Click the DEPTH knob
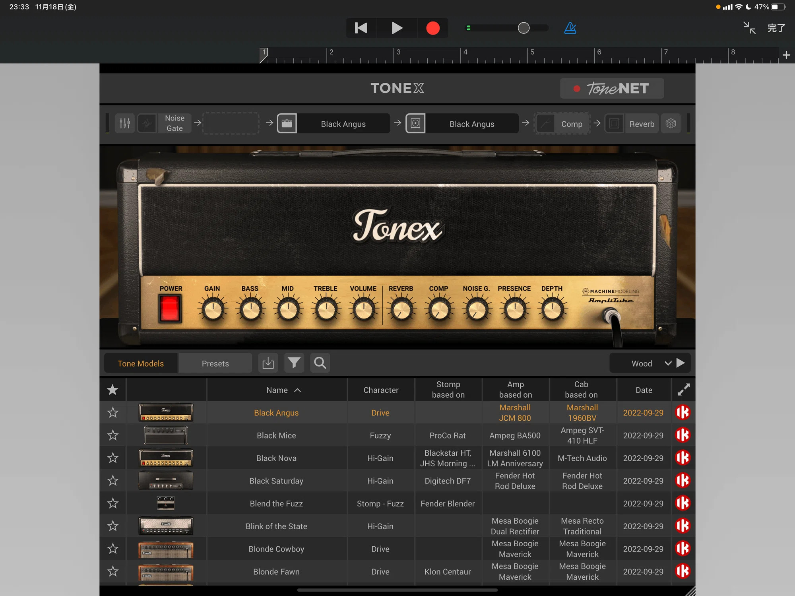 (553, 310)
